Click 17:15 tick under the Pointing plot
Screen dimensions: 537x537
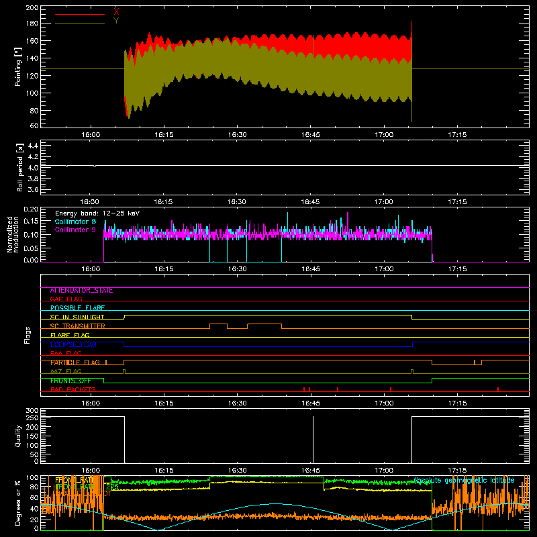pyautogui.click(x=457, y=135)
